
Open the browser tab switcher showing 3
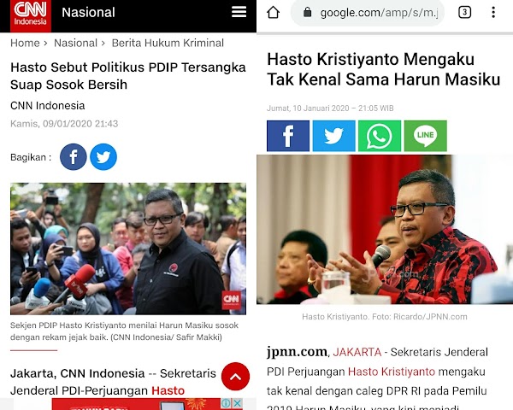pos(464,13)
